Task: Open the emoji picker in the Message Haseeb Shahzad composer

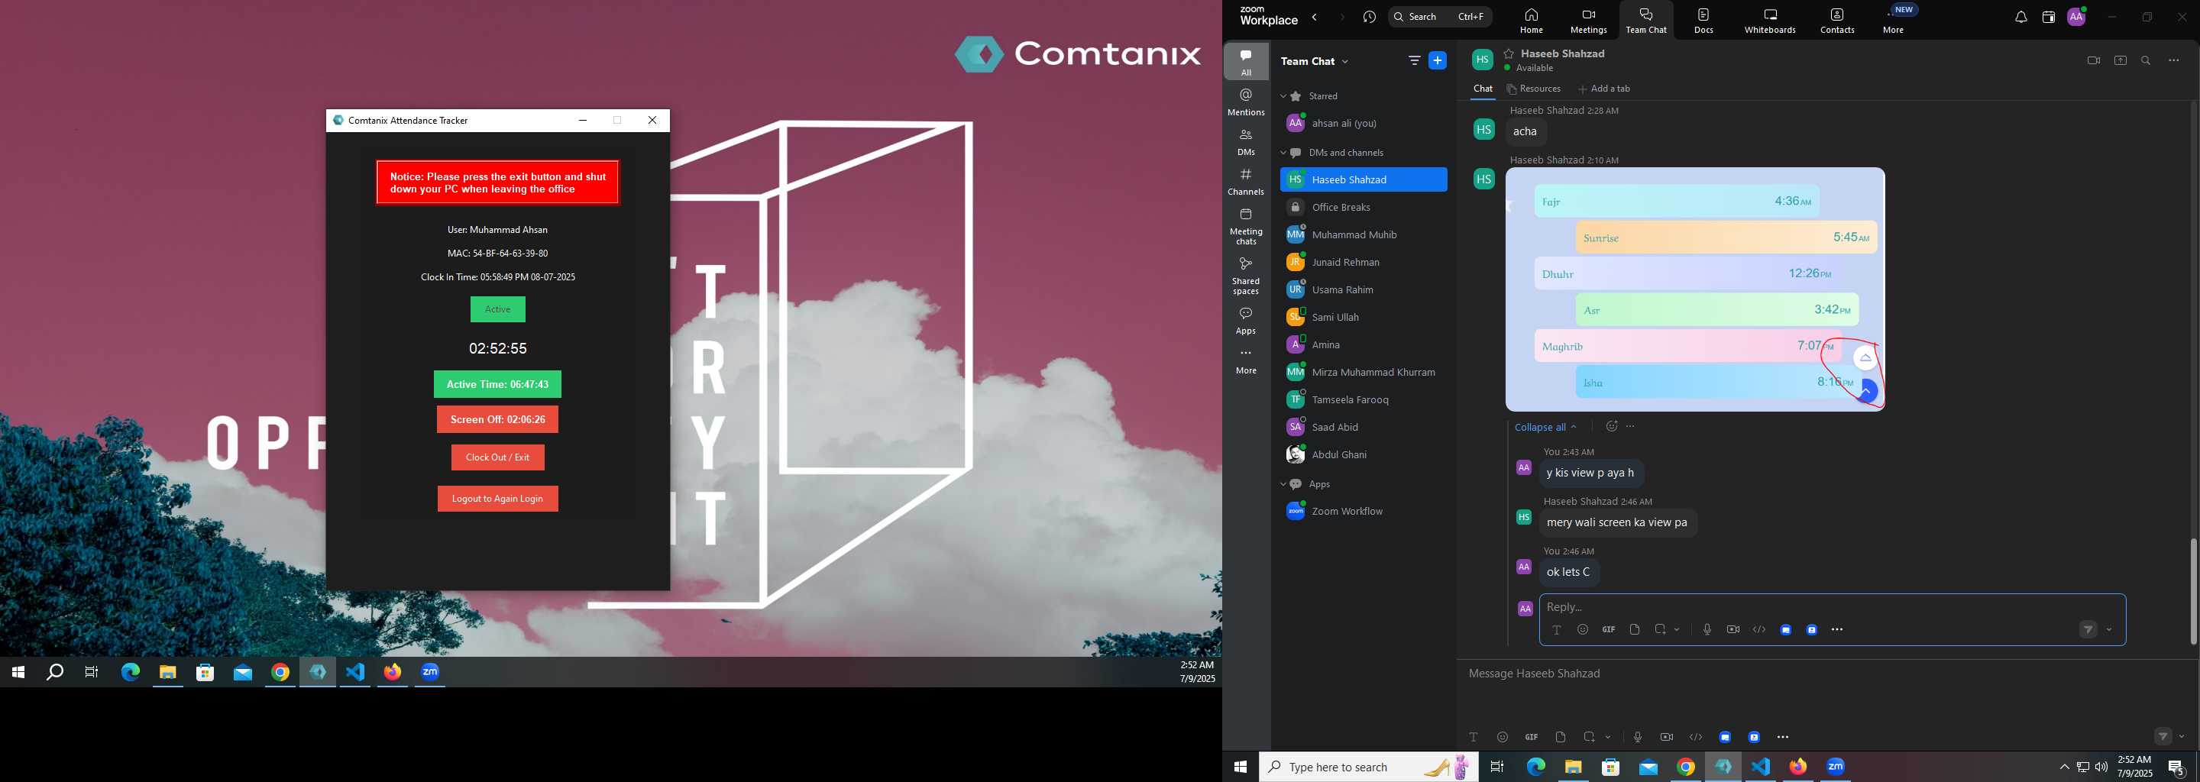Action: [1503, 737]
